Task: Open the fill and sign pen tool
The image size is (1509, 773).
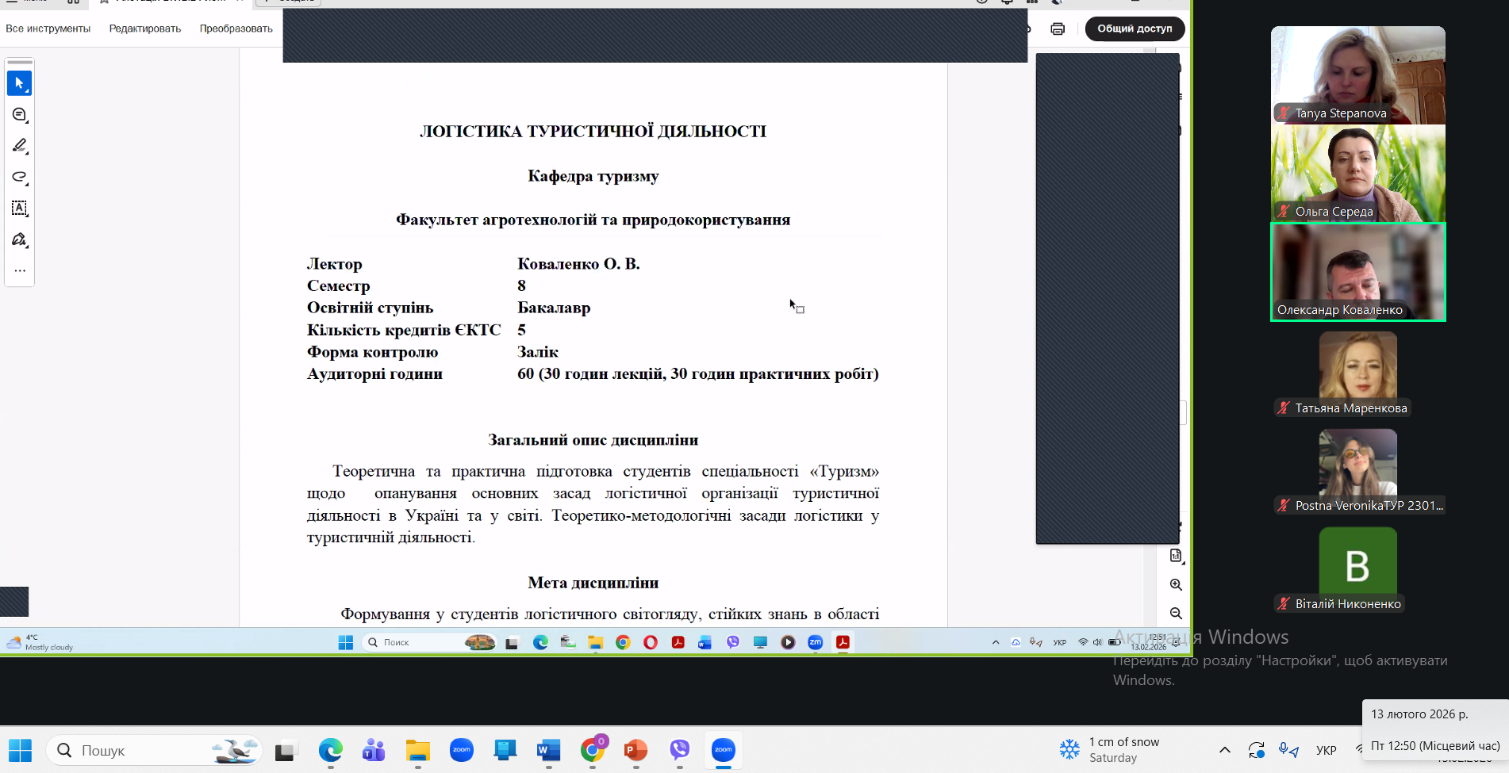Action: 19,239
